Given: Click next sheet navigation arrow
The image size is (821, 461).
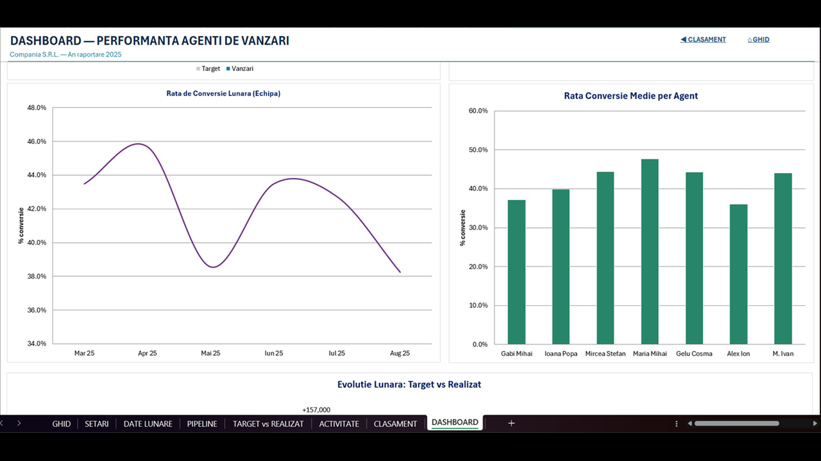Looking at the screenshot, I should 19,423.
